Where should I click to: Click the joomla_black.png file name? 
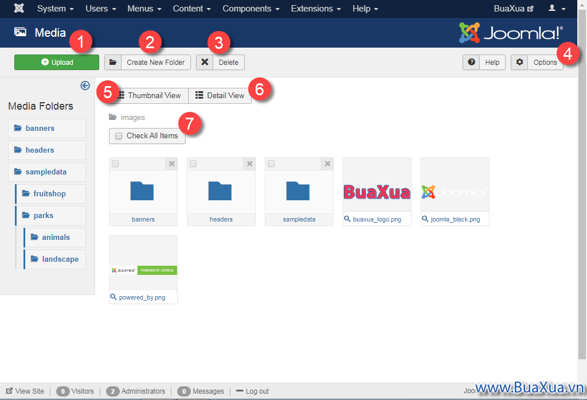coord(455,219)
